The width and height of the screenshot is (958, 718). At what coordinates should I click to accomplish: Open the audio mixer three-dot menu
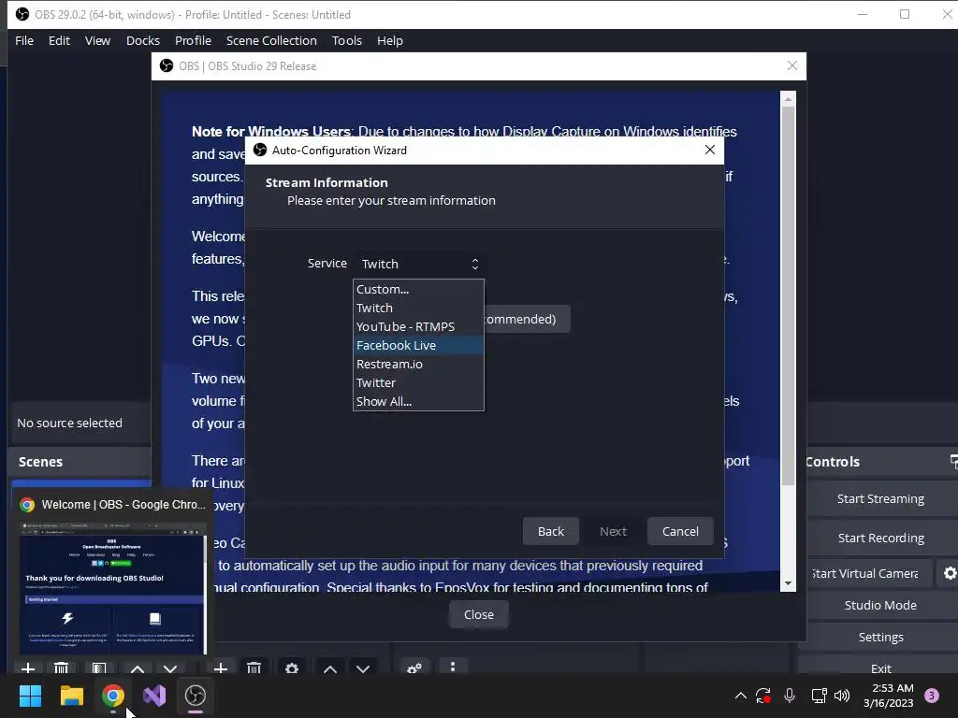453,667
